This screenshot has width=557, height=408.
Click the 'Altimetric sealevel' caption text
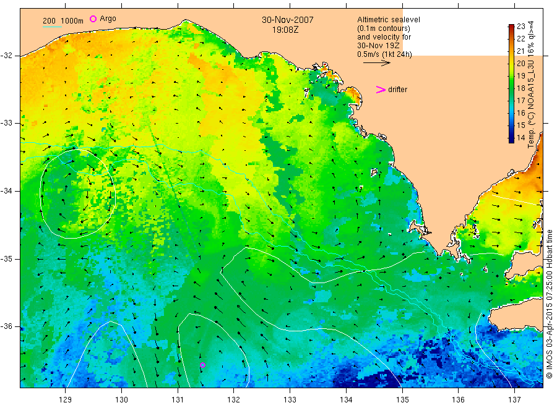pyautogui.click(x=388, y=20)
